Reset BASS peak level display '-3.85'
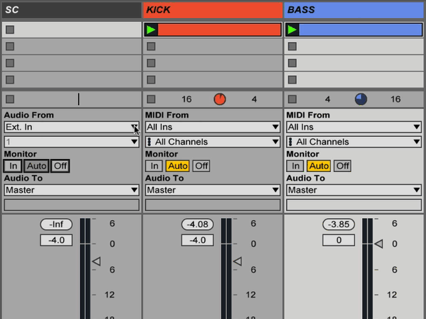 (x=339, y=225)
